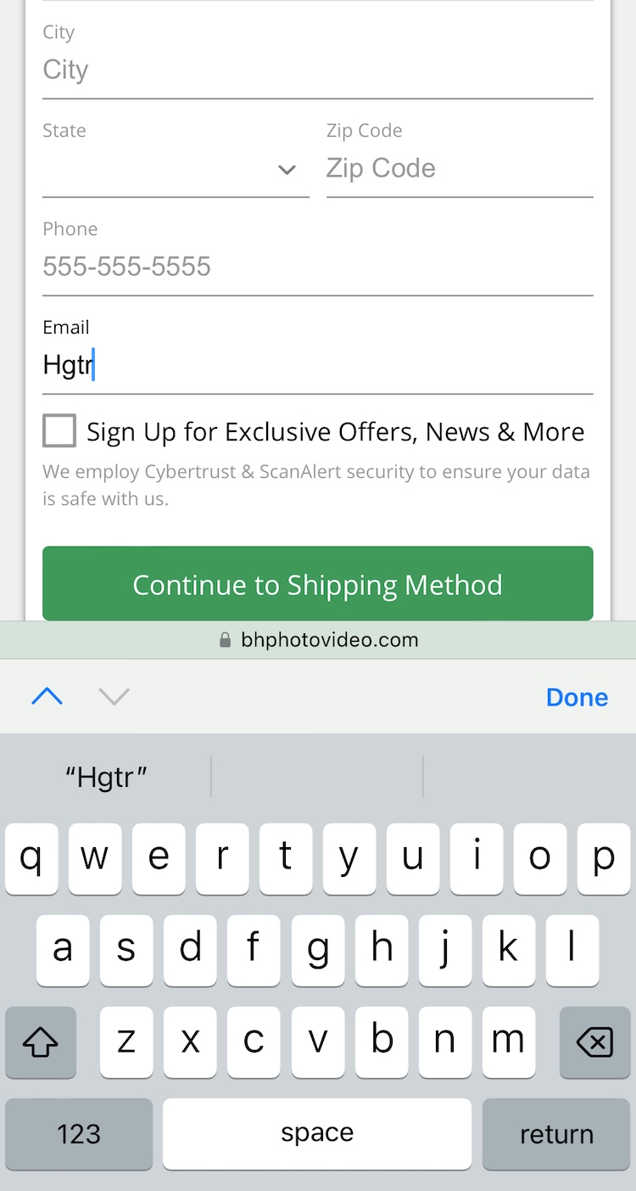
Task: Tap the next field down arrow
Action: click(114, 697)
